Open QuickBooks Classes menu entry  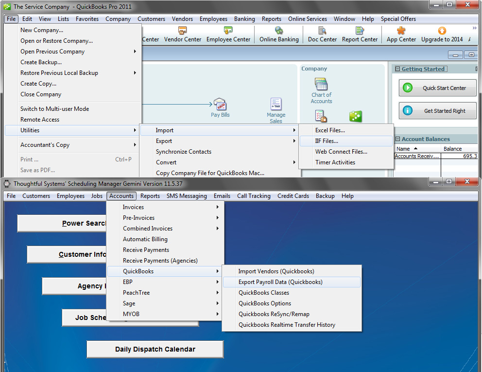tap(292, 293)
